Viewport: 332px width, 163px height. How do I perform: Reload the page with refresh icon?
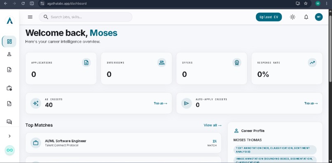point(23,3)
